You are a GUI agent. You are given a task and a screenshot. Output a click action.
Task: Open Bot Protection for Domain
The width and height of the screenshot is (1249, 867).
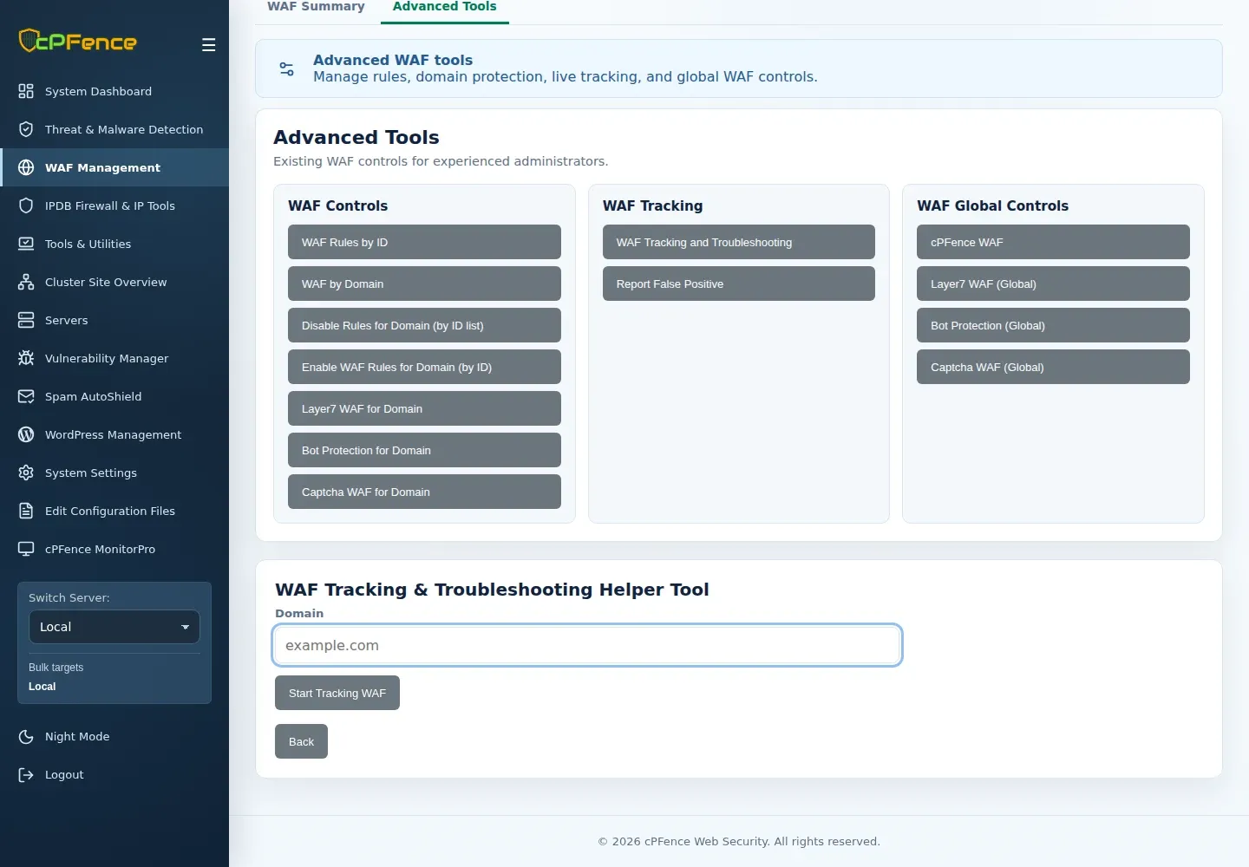pos(424,450)
